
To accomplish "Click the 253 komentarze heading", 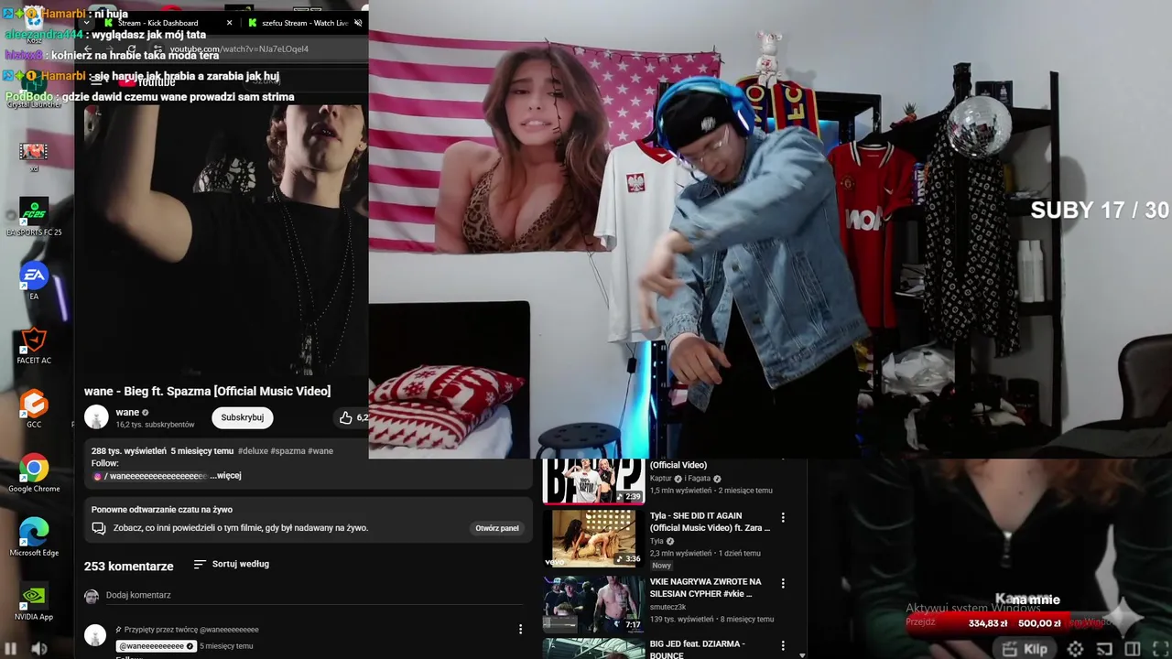I will pos(129,566).
